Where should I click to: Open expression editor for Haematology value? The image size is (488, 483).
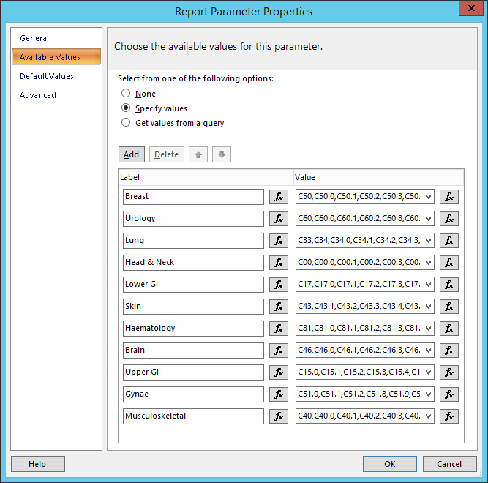[x=448, y=329]
